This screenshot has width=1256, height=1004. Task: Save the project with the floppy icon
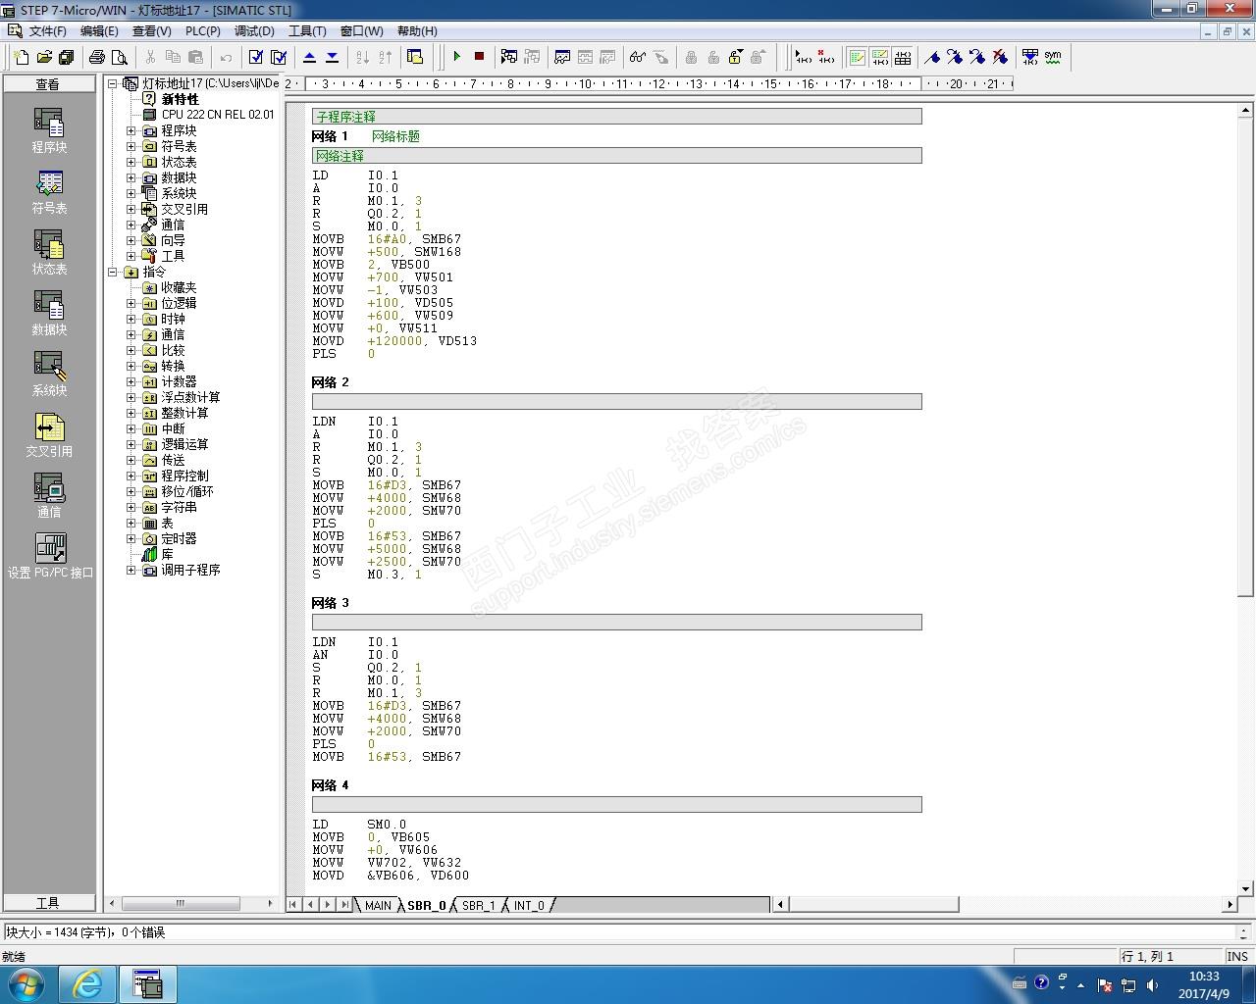tap(67, 57)
